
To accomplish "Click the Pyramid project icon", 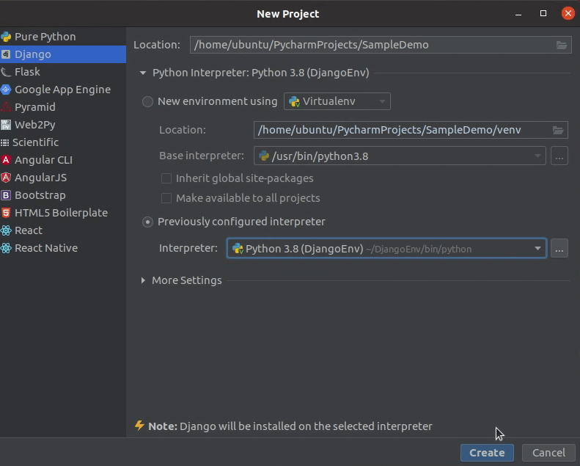I will (x=7, y=107).
